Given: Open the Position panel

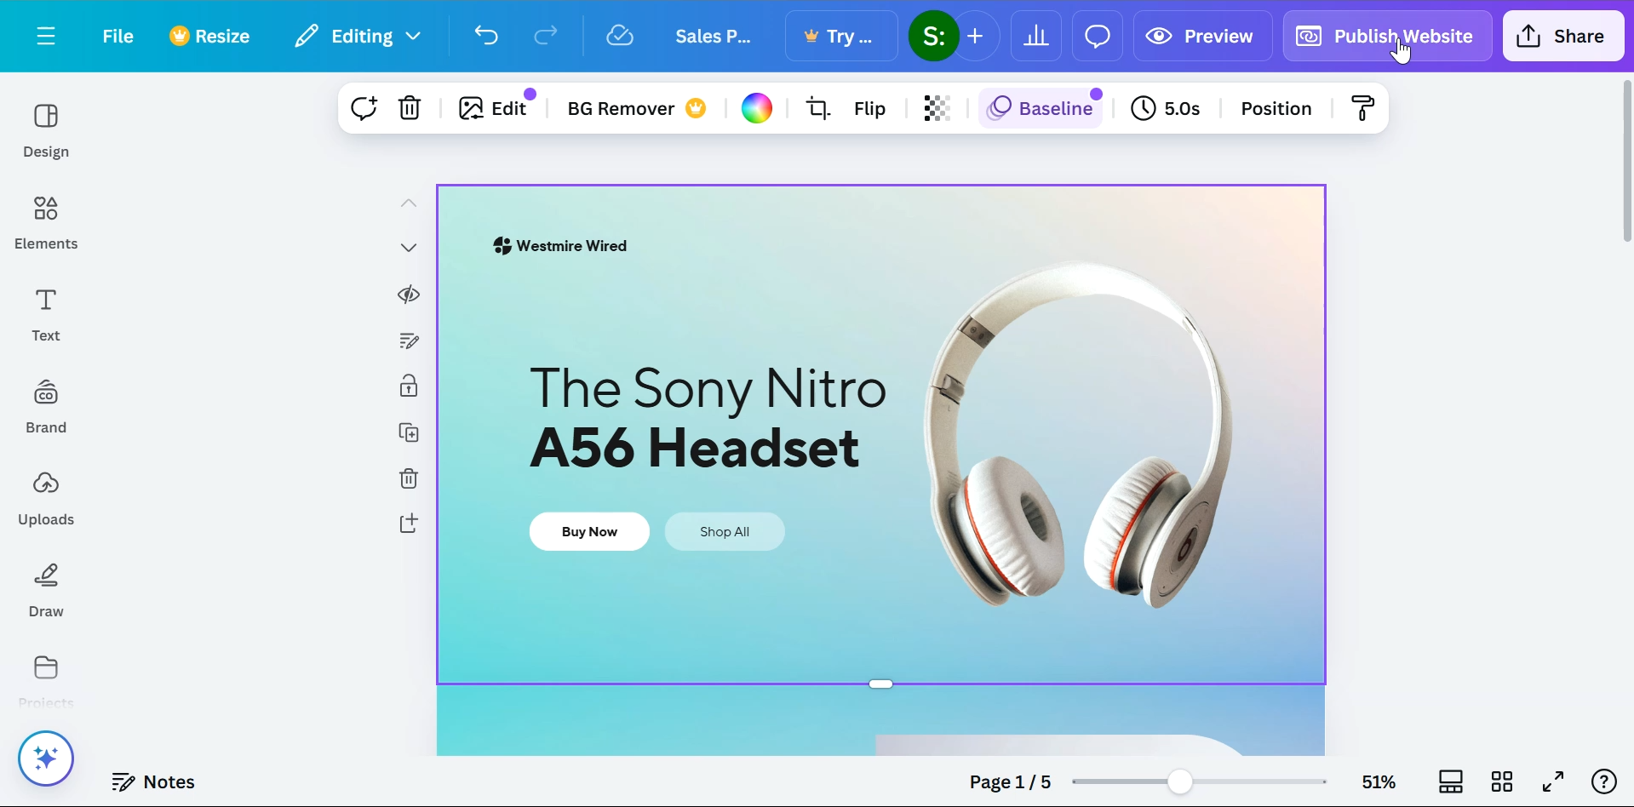Looking at the screenshot, I should tap(1276, 108).
